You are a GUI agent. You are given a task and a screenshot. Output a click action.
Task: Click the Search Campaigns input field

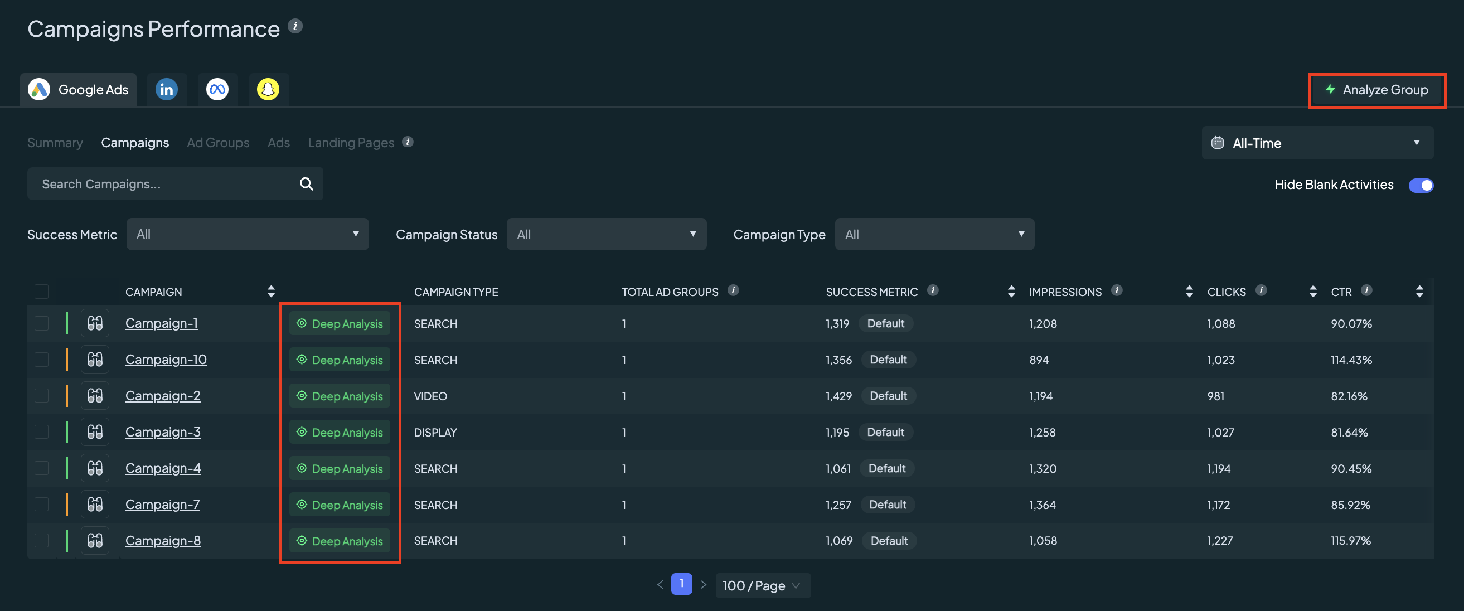175,183
